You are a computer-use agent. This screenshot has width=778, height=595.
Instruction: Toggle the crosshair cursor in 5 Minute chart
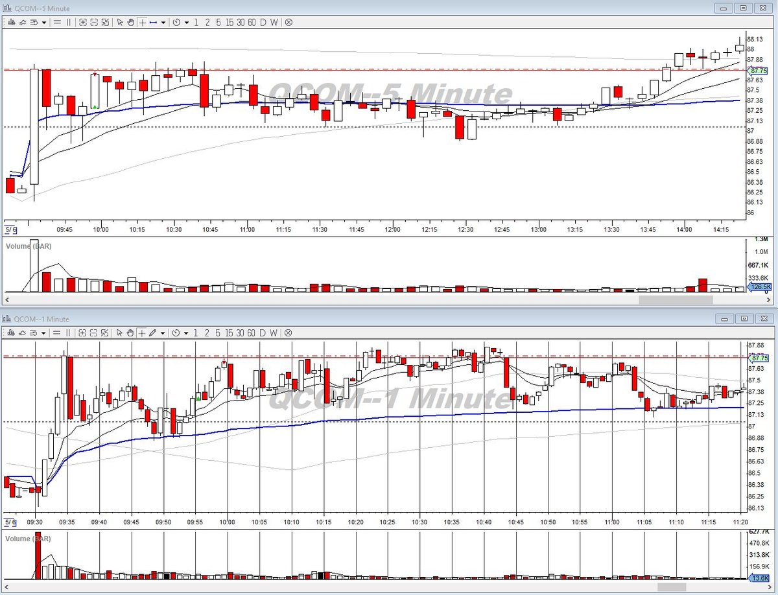[142, 22]
